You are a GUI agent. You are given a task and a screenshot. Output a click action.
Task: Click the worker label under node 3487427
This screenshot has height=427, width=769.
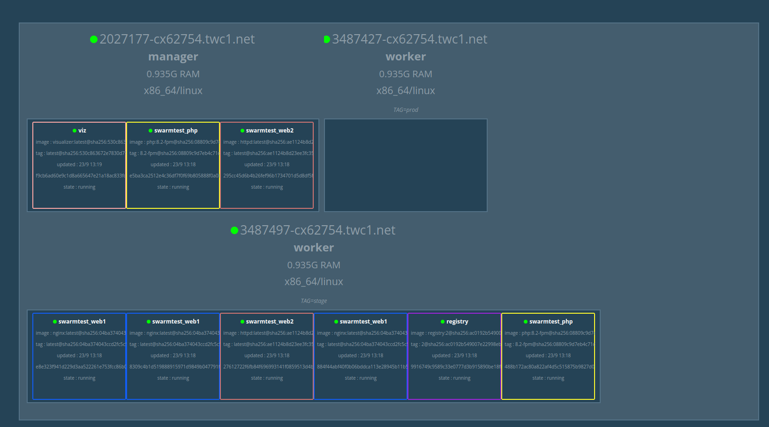tap(406, 57)
